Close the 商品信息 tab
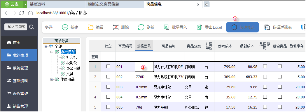 tap(198, 4)
